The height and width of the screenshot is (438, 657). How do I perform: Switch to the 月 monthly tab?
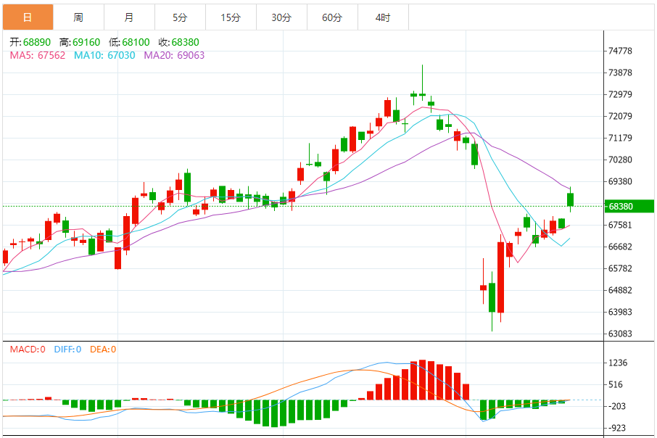(x=129, y=17)
